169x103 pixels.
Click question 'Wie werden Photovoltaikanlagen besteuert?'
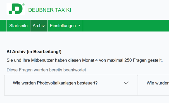click(55, 83)
